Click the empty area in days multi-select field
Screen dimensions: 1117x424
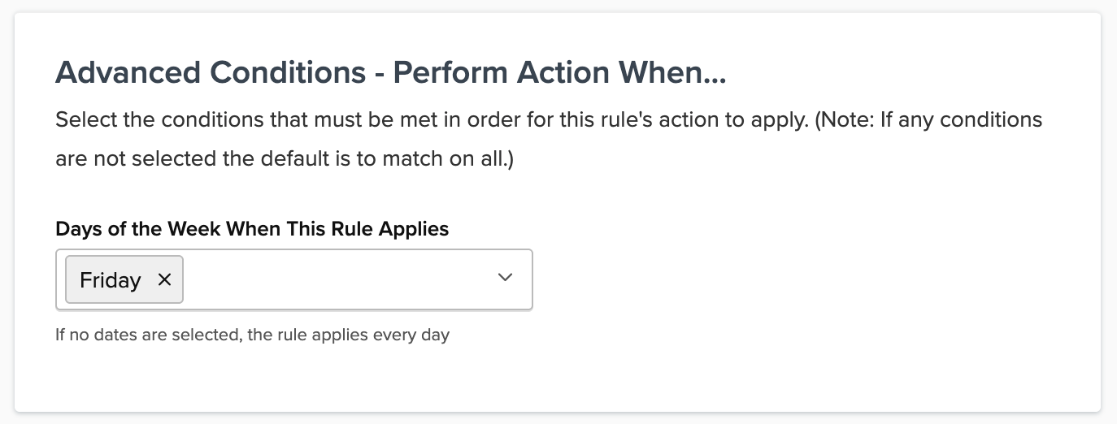coord(333,279)
